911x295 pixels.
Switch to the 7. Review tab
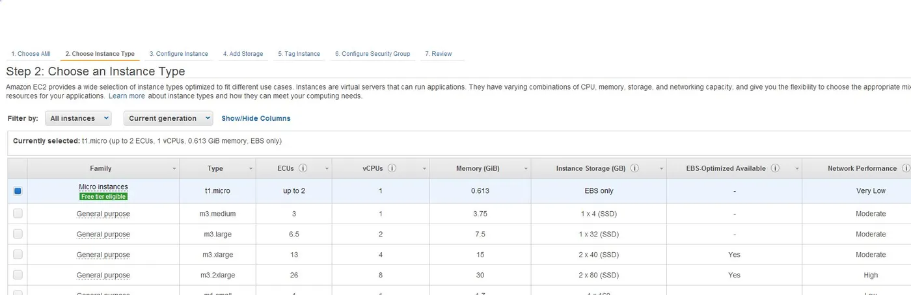(439, 54)
